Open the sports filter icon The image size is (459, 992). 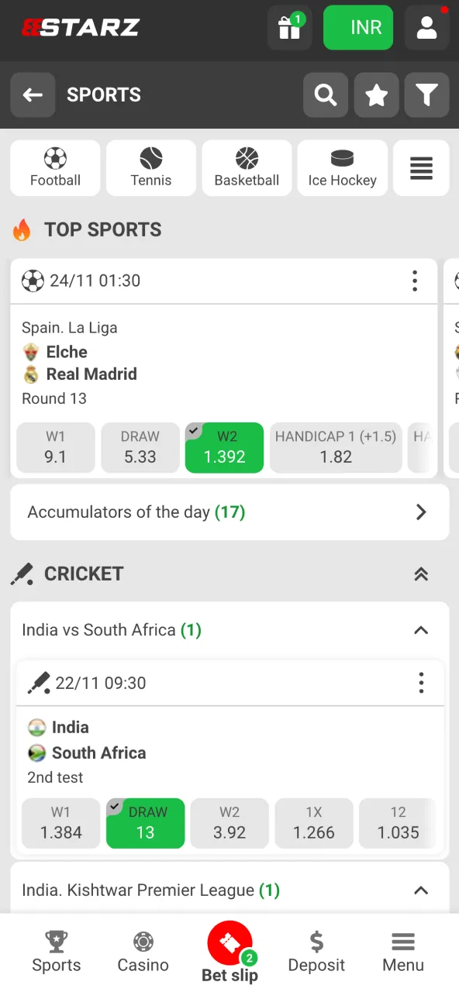pyautogui.click(x=426, y=95)
